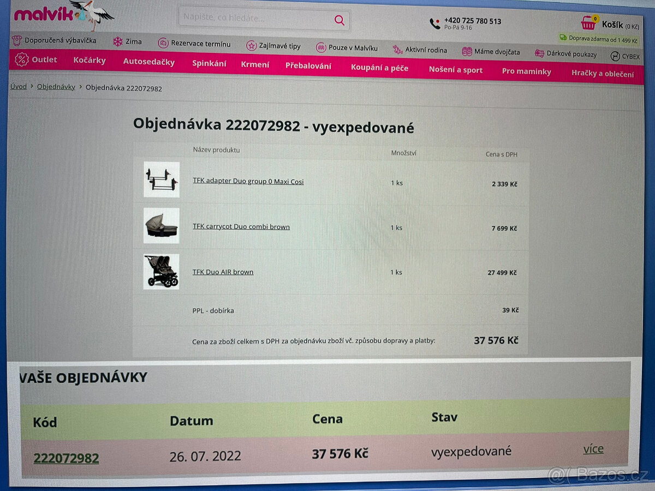Click the TFK adapter product thumbnail
The width and height of the screenshot is (655, 491).
[x=162, y=179]
